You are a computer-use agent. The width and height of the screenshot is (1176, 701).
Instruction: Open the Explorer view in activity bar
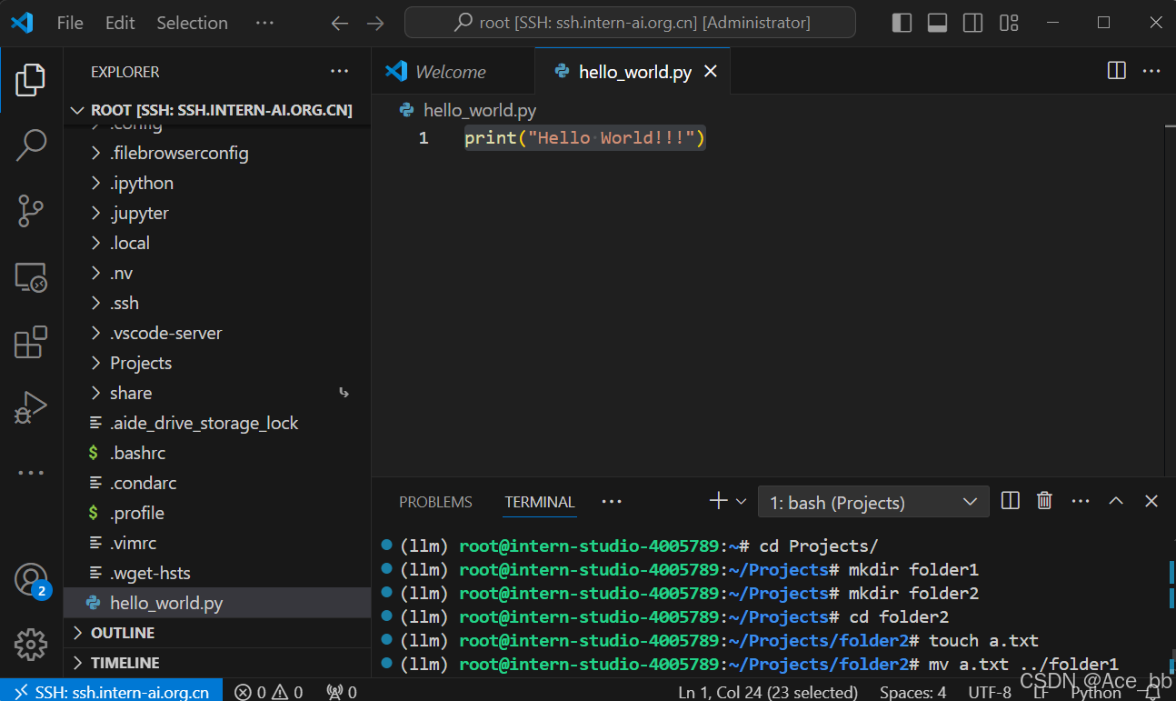click(x=31, y=80)
